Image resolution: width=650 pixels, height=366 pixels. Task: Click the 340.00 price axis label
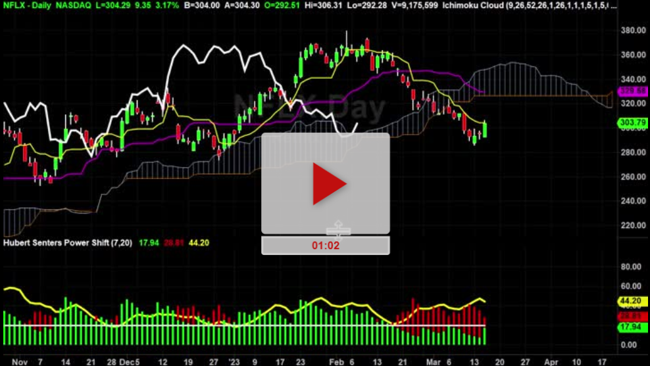(x=633, y=79)
